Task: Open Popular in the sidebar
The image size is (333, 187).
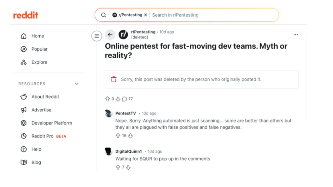Action: click(x=39, y=49)
